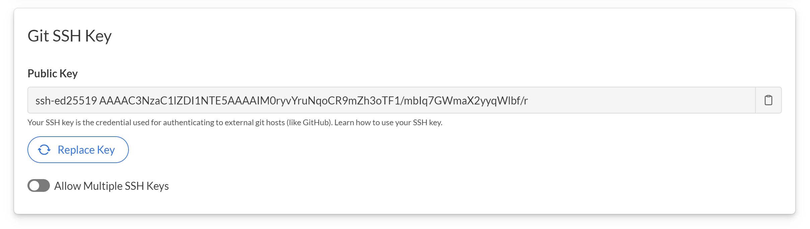
Task: Enable multiple SSH keys using the switch knob
Action: pos(34,185)
